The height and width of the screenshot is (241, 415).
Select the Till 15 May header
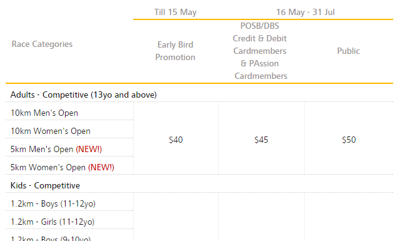pos(176,12)
